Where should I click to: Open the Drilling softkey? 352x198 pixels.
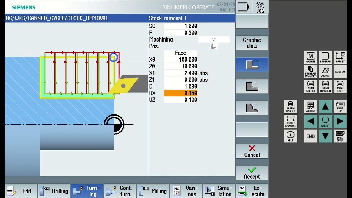click(54, 191)
